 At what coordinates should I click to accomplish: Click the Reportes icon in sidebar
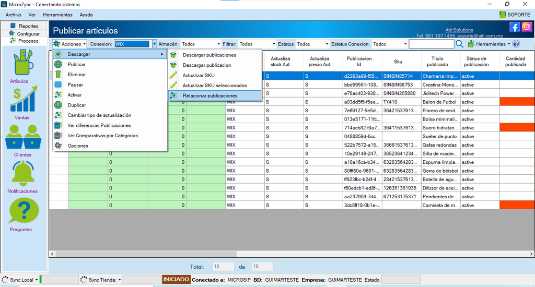click(x=13, y=26)
